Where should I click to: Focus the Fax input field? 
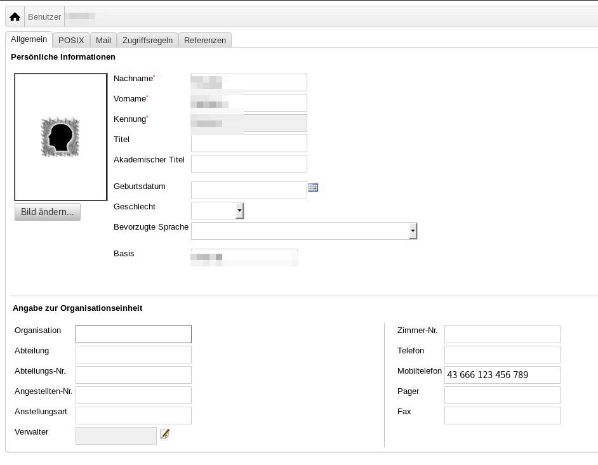502,416
